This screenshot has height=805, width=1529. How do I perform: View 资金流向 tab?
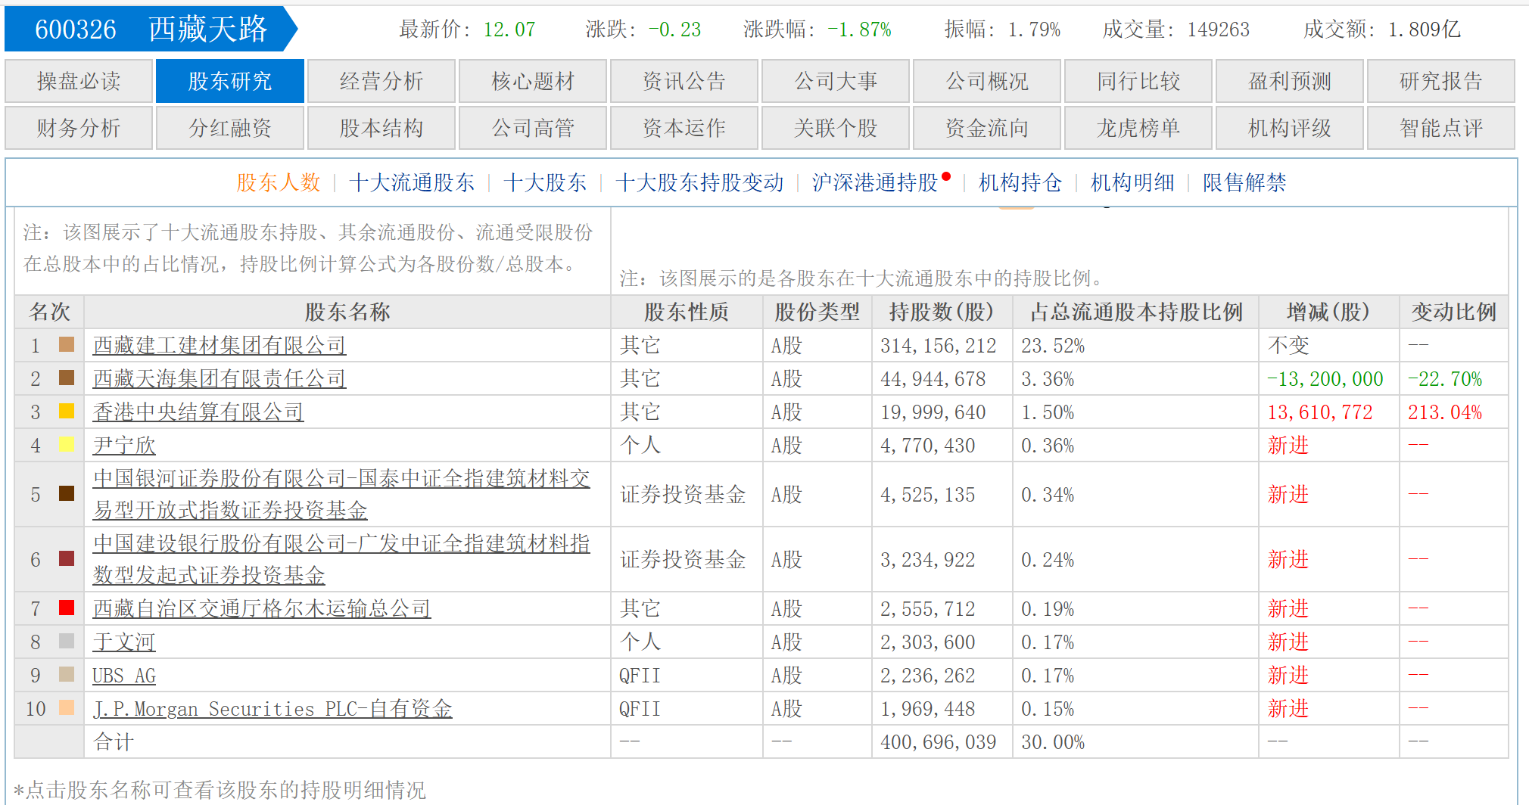987,128
